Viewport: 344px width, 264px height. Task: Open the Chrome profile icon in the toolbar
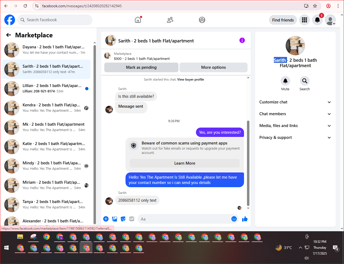[x=328, y=6]
